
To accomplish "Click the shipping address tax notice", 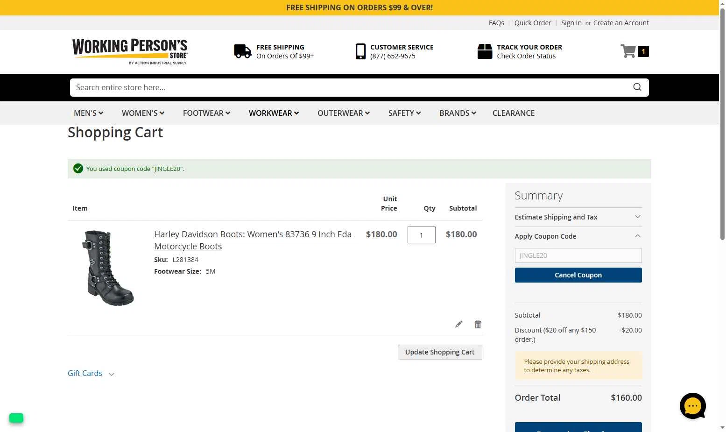I will click(578, 366).
